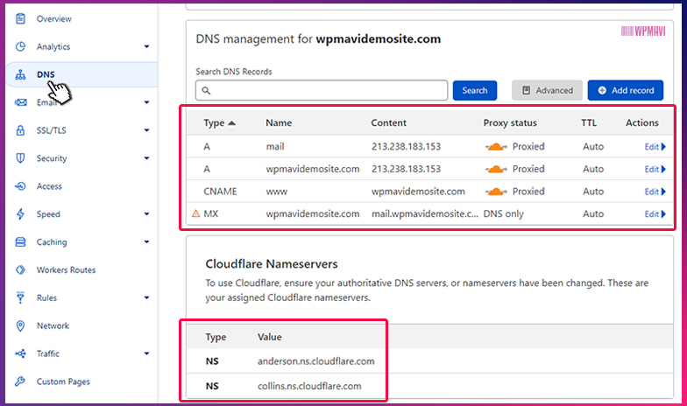Click the Search DNS Records input field
Viewport: 687px width, 406px height.
click(322, 91)
